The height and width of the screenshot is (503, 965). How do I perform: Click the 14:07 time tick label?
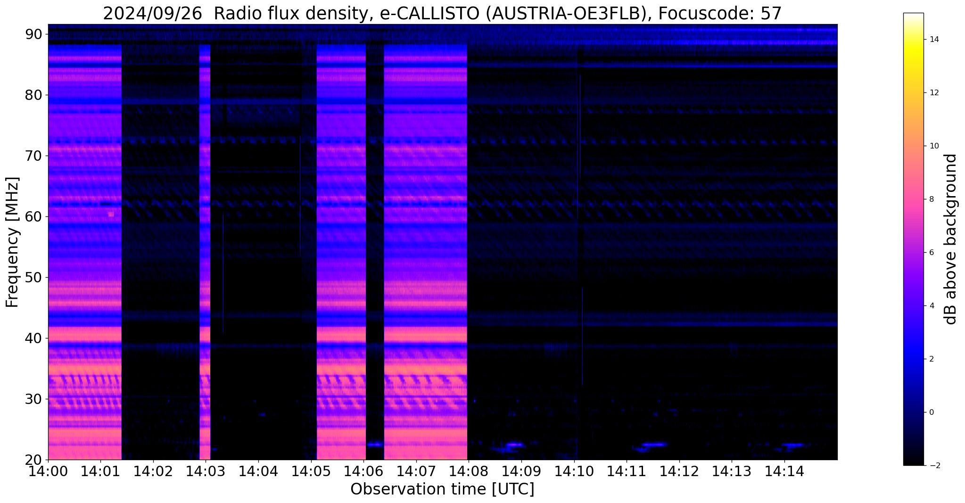click(416, 471)
